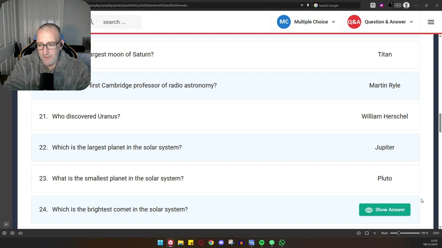Open the browser profile avatar
Screen dimensions: 442x248
pyautogui.click(x=406, y=5)
